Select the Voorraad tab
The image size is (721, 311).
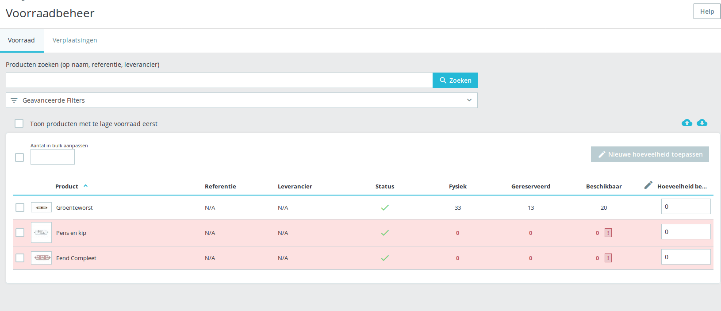point(21,40)
